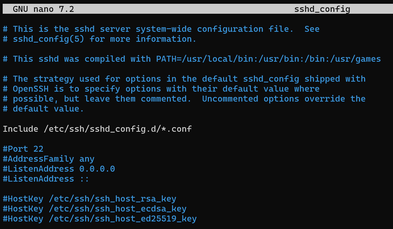Click the sshd_config filename in title bar

point(322,9)
